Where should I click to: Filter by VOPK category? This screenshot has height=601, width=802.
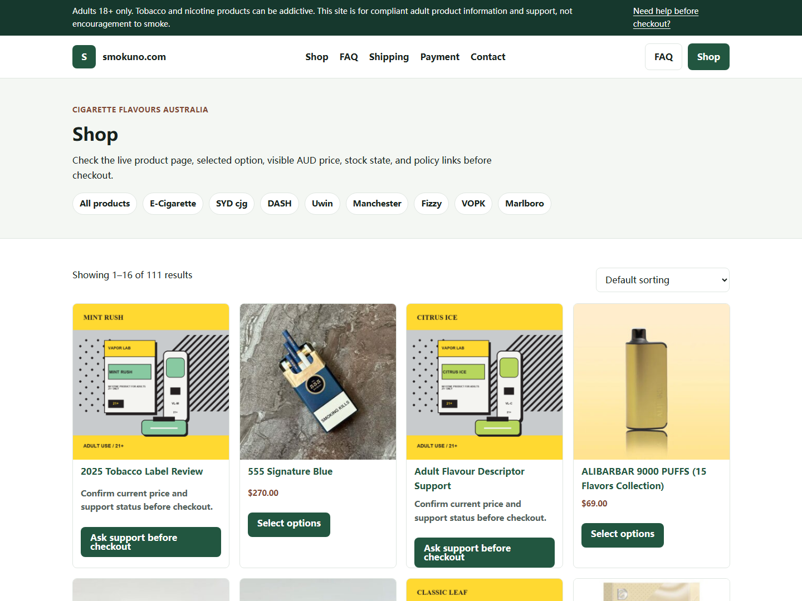click(x=473, y=204)
